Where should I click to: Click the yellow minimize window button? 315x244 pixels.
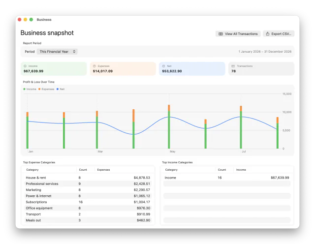(x=25, y=20)
